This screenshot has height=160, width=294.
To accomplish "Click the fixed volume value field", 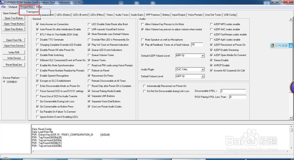I will 197,45.
